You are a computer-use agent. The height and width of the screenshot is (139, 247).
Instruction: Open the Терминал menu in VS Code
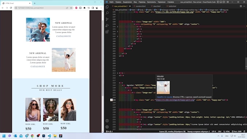(162, 2)
